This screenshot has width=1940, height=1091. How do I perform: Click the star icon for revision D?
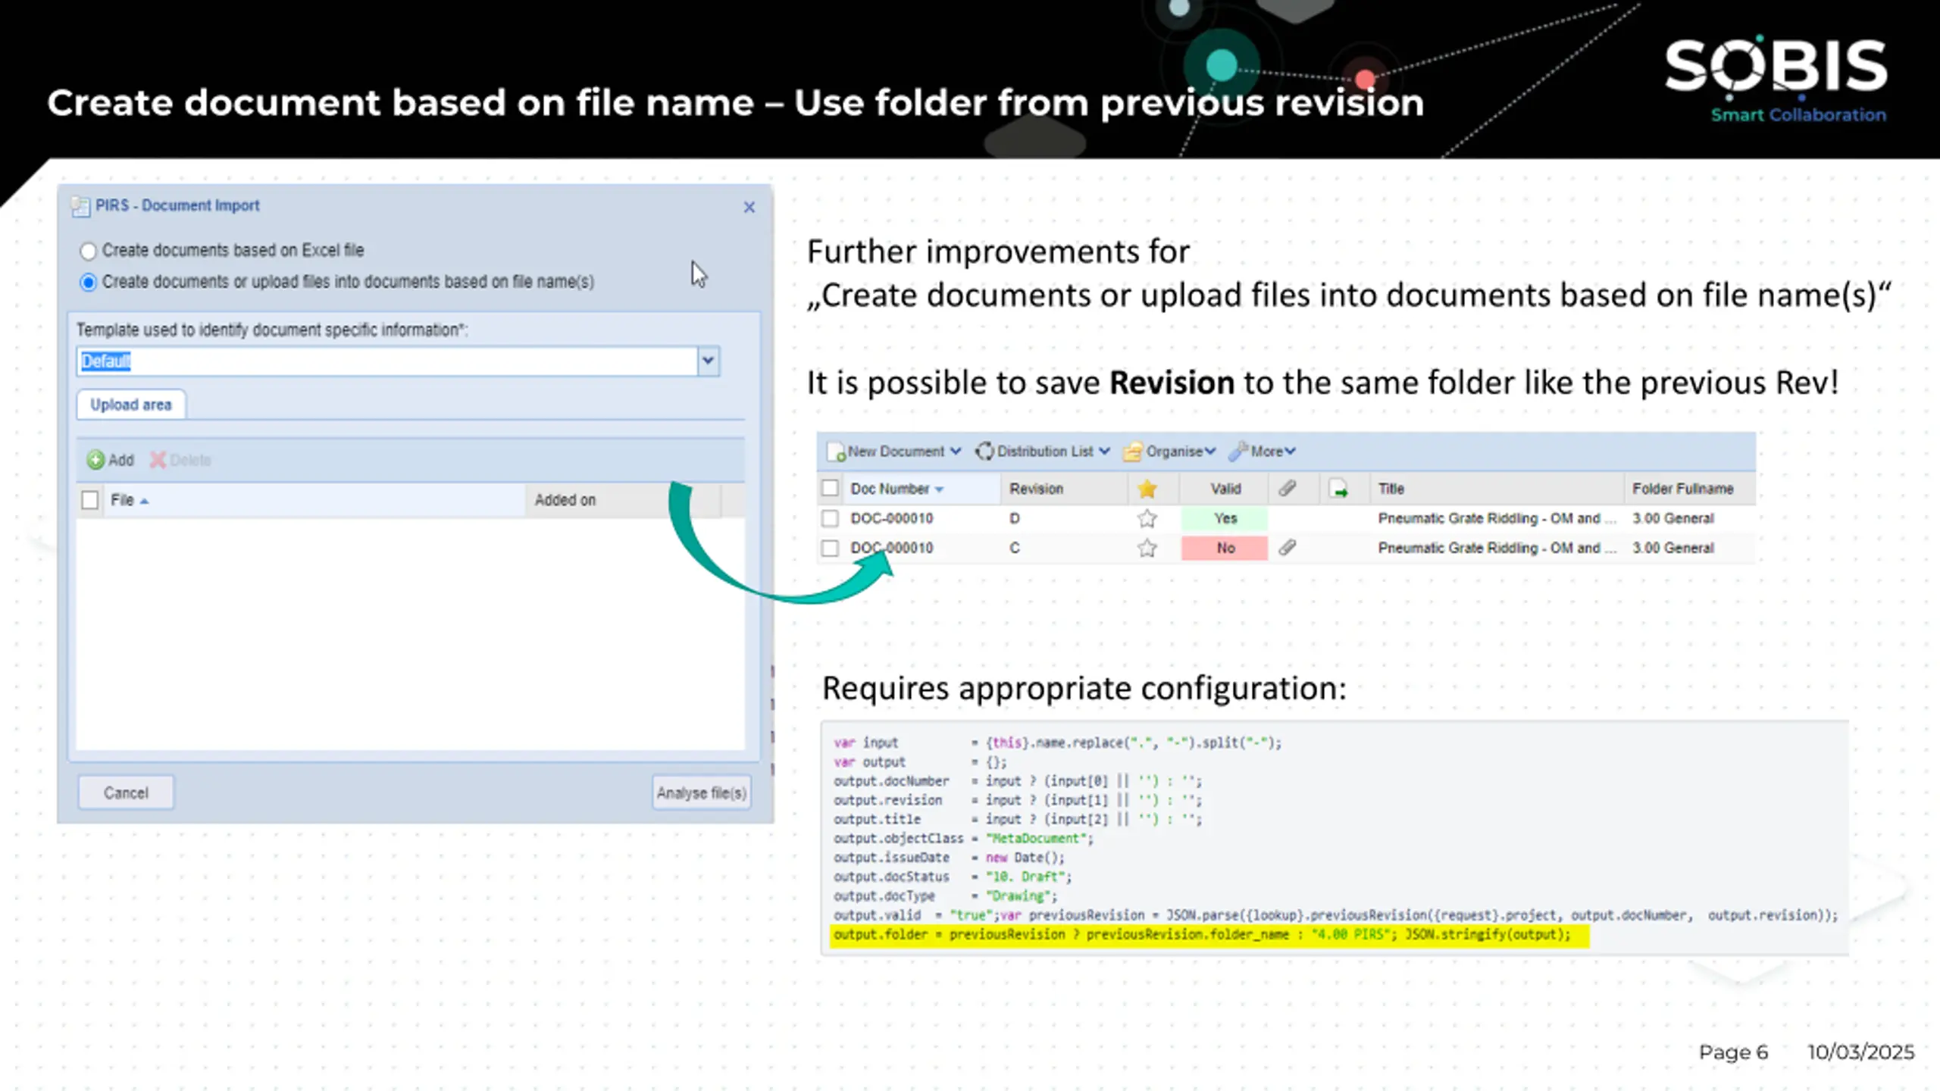point(1147,518)
